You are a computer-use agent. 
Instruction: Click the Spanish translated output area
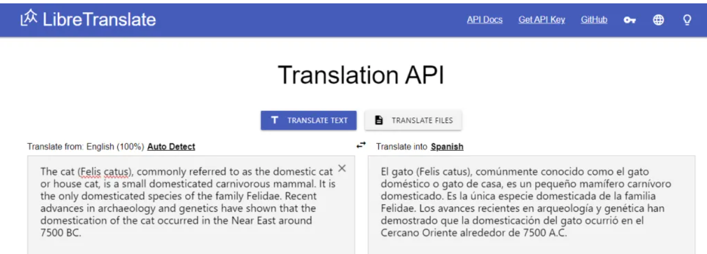[x=532, y=205]
